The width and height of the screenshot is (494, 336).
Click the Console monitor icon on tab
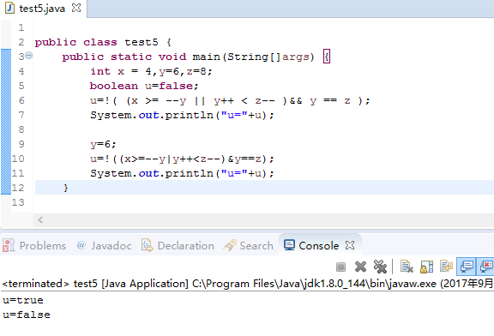pos(289,244)
